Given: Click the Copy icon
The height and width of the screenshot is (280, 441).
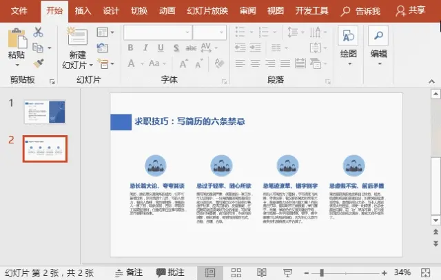Looking at the screenshot, I should 38,48.
